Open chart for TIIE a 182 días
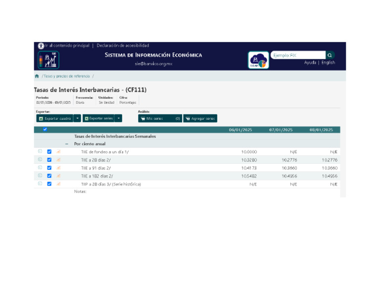380x294 pixels. 58,176
